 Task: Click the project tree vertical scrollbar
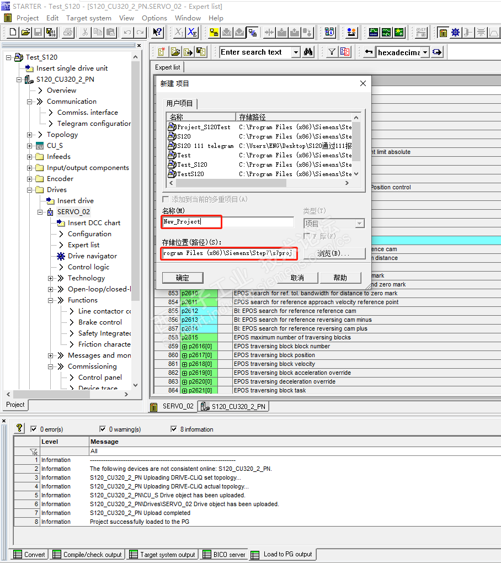[135, 221]
